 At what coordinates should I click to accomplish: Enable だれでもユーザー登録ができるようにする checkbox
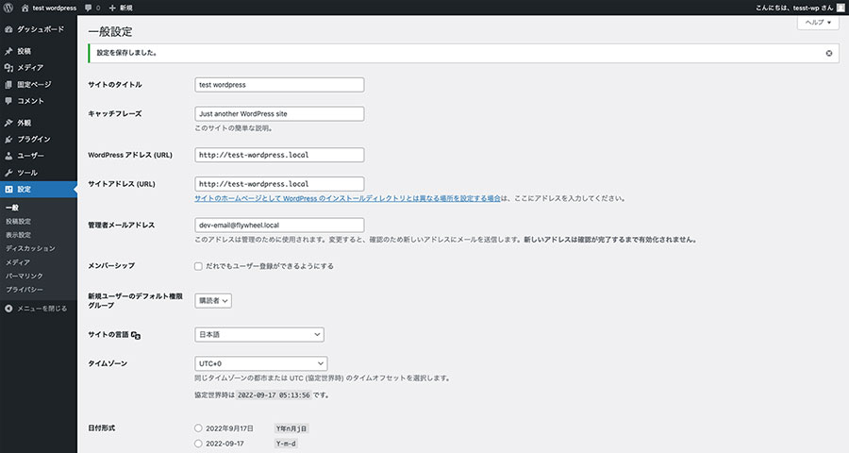point(198,266)
